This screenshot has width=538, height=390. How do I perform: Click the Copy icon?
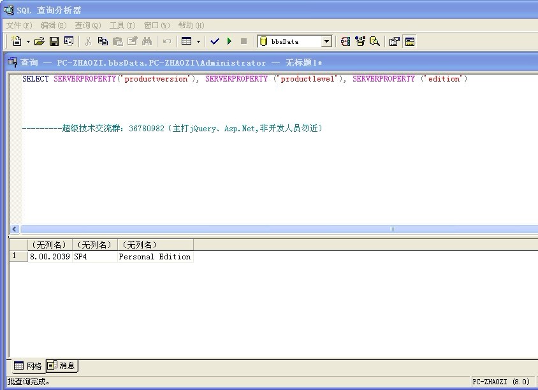coord(103,41)
